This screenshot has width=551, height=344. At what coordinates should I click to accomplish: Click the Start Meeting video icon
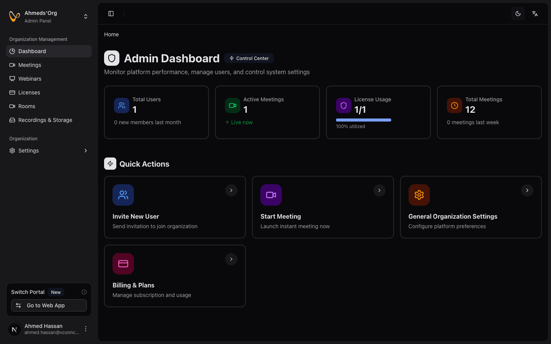coord(271,195)
